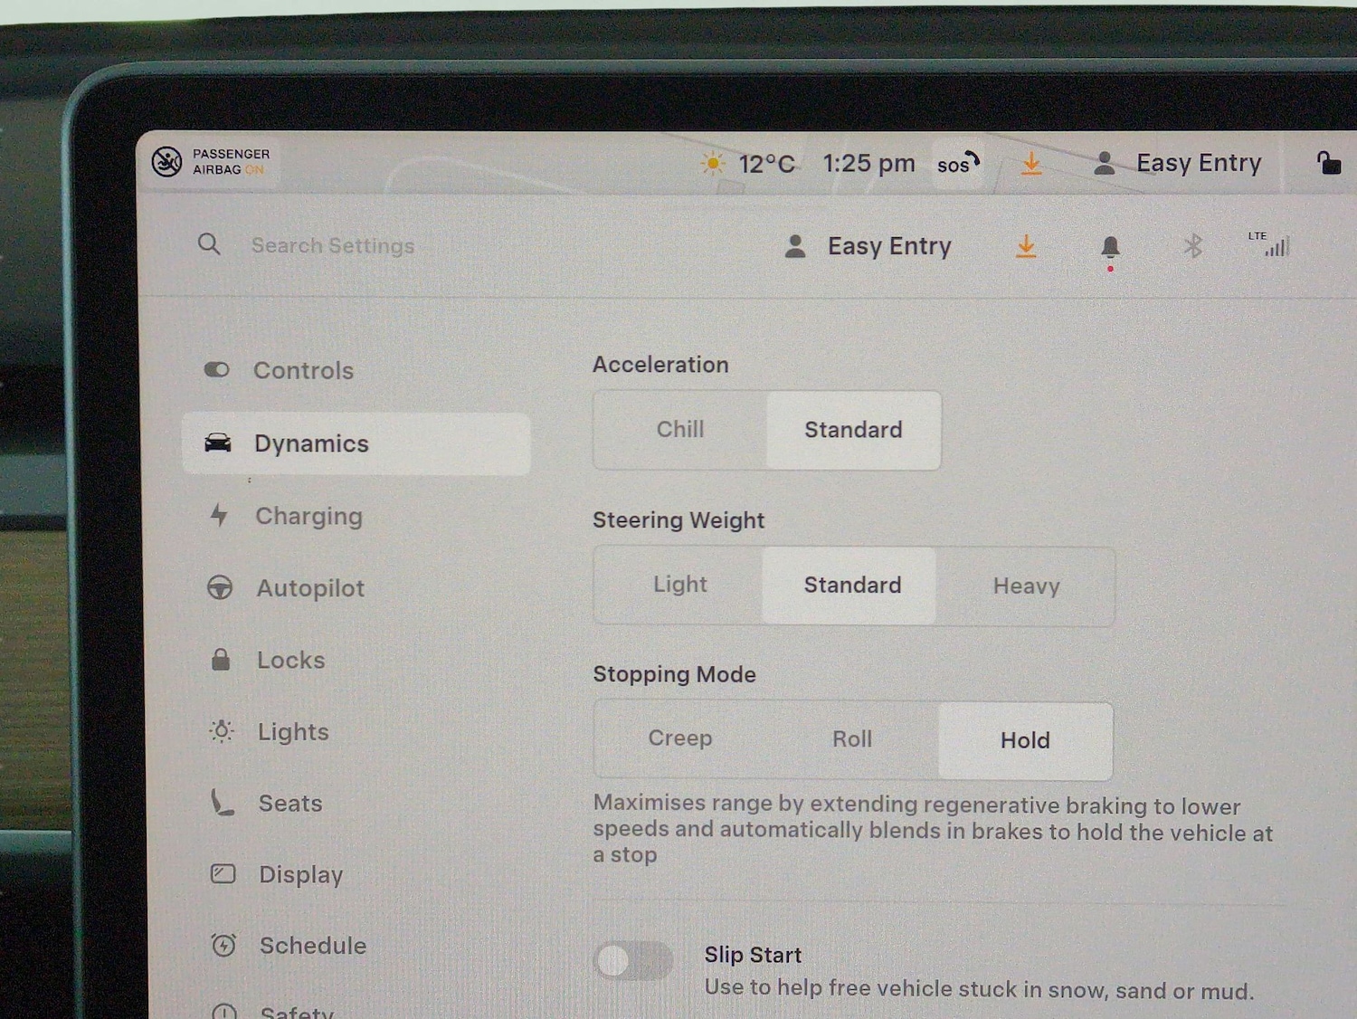Choose Creep stopping mode

click(x=680, y=738)
